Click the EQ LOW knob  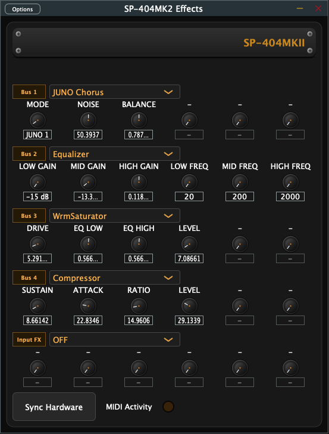88,244
